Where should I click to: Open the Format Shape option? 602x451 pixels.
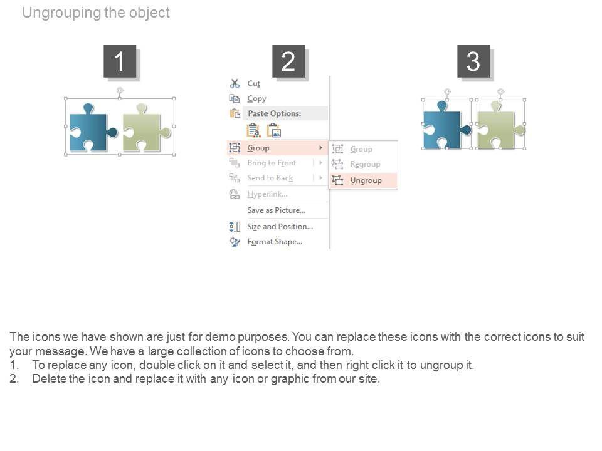(x=275, y=241)
